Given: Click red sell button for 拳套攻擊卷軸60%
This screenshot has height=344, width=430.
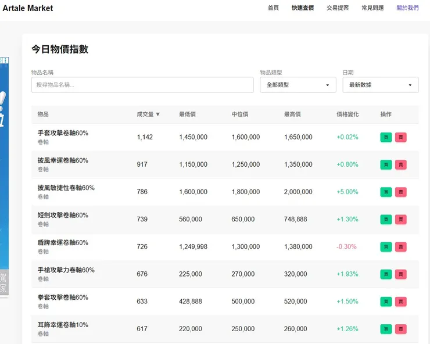Looking at the screenshot, I should point(401,302).
